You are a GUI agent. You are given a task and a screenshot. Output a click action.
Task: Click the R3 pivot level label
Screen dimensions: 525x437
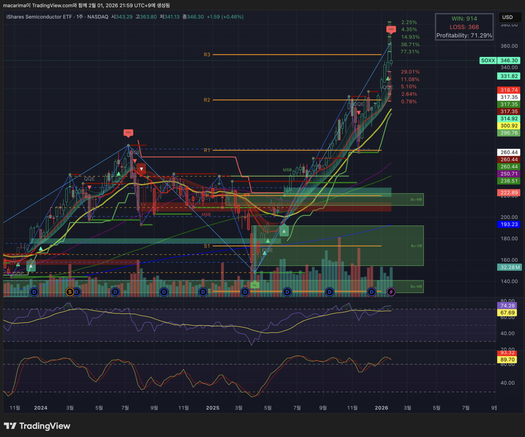[x=207, y=55]
